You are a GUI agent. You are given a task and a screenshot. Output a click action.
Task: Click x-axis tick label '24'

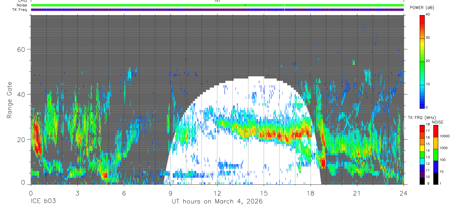click(403, 193)
